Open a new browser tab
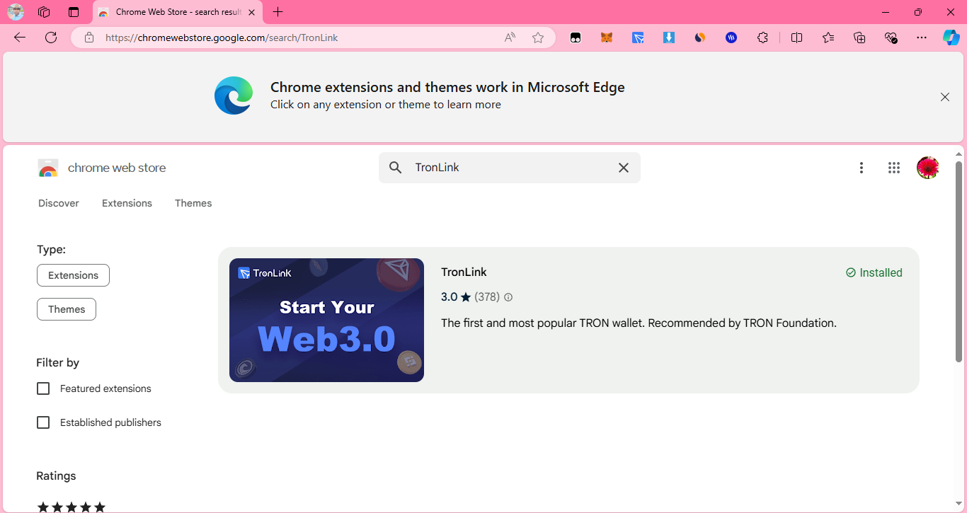 point(278,12)
